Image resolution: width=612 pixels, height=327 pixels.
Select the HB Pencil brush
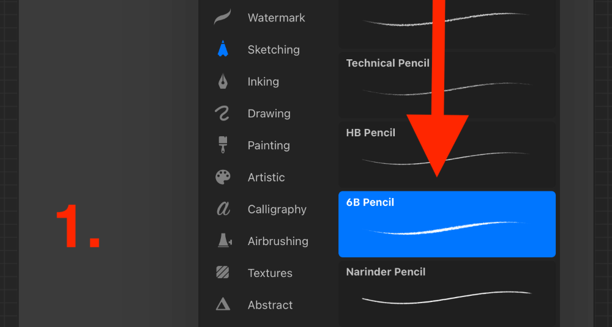point(447,155)
